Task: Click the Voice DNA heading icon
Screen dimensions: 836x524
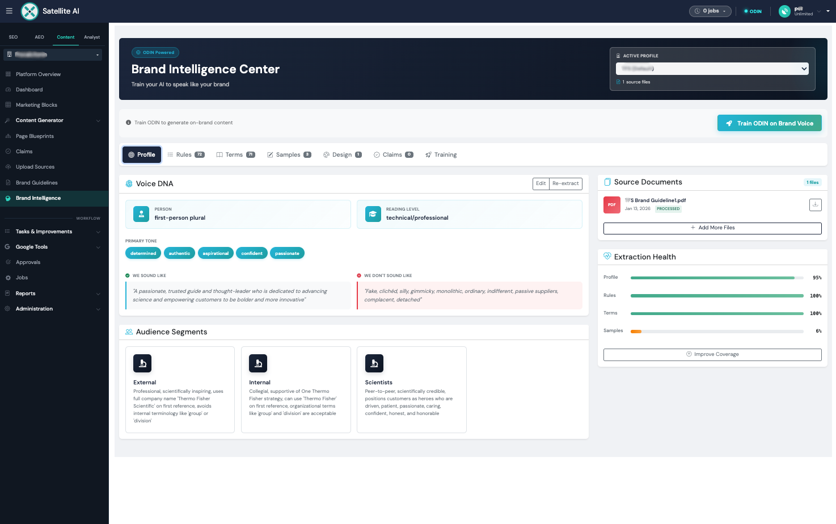Action: click(x=129, y=183)
